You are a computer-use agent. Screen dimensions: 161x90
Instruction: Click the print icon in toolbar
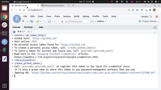[55, 21]
